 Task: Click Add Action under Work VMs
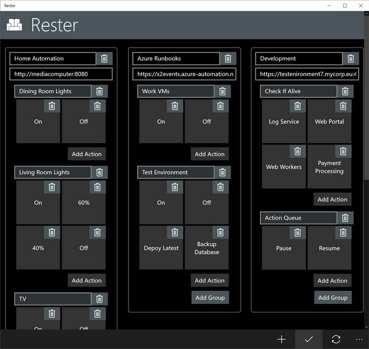pos(209,154)
